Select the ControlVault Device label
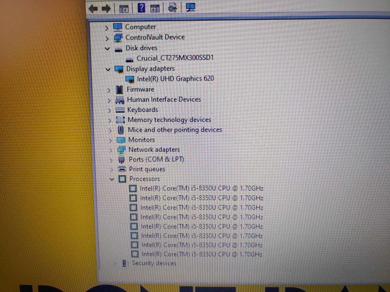The width and height of the screenshot is (390, 292). tap(155, 37)
